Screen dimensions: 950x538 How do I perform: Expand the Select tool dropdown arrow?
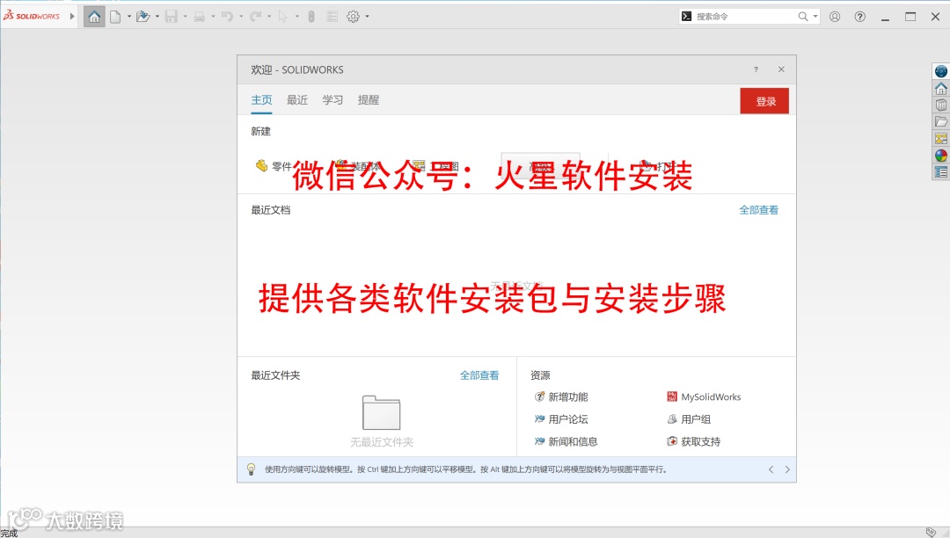tap(297, 17)
